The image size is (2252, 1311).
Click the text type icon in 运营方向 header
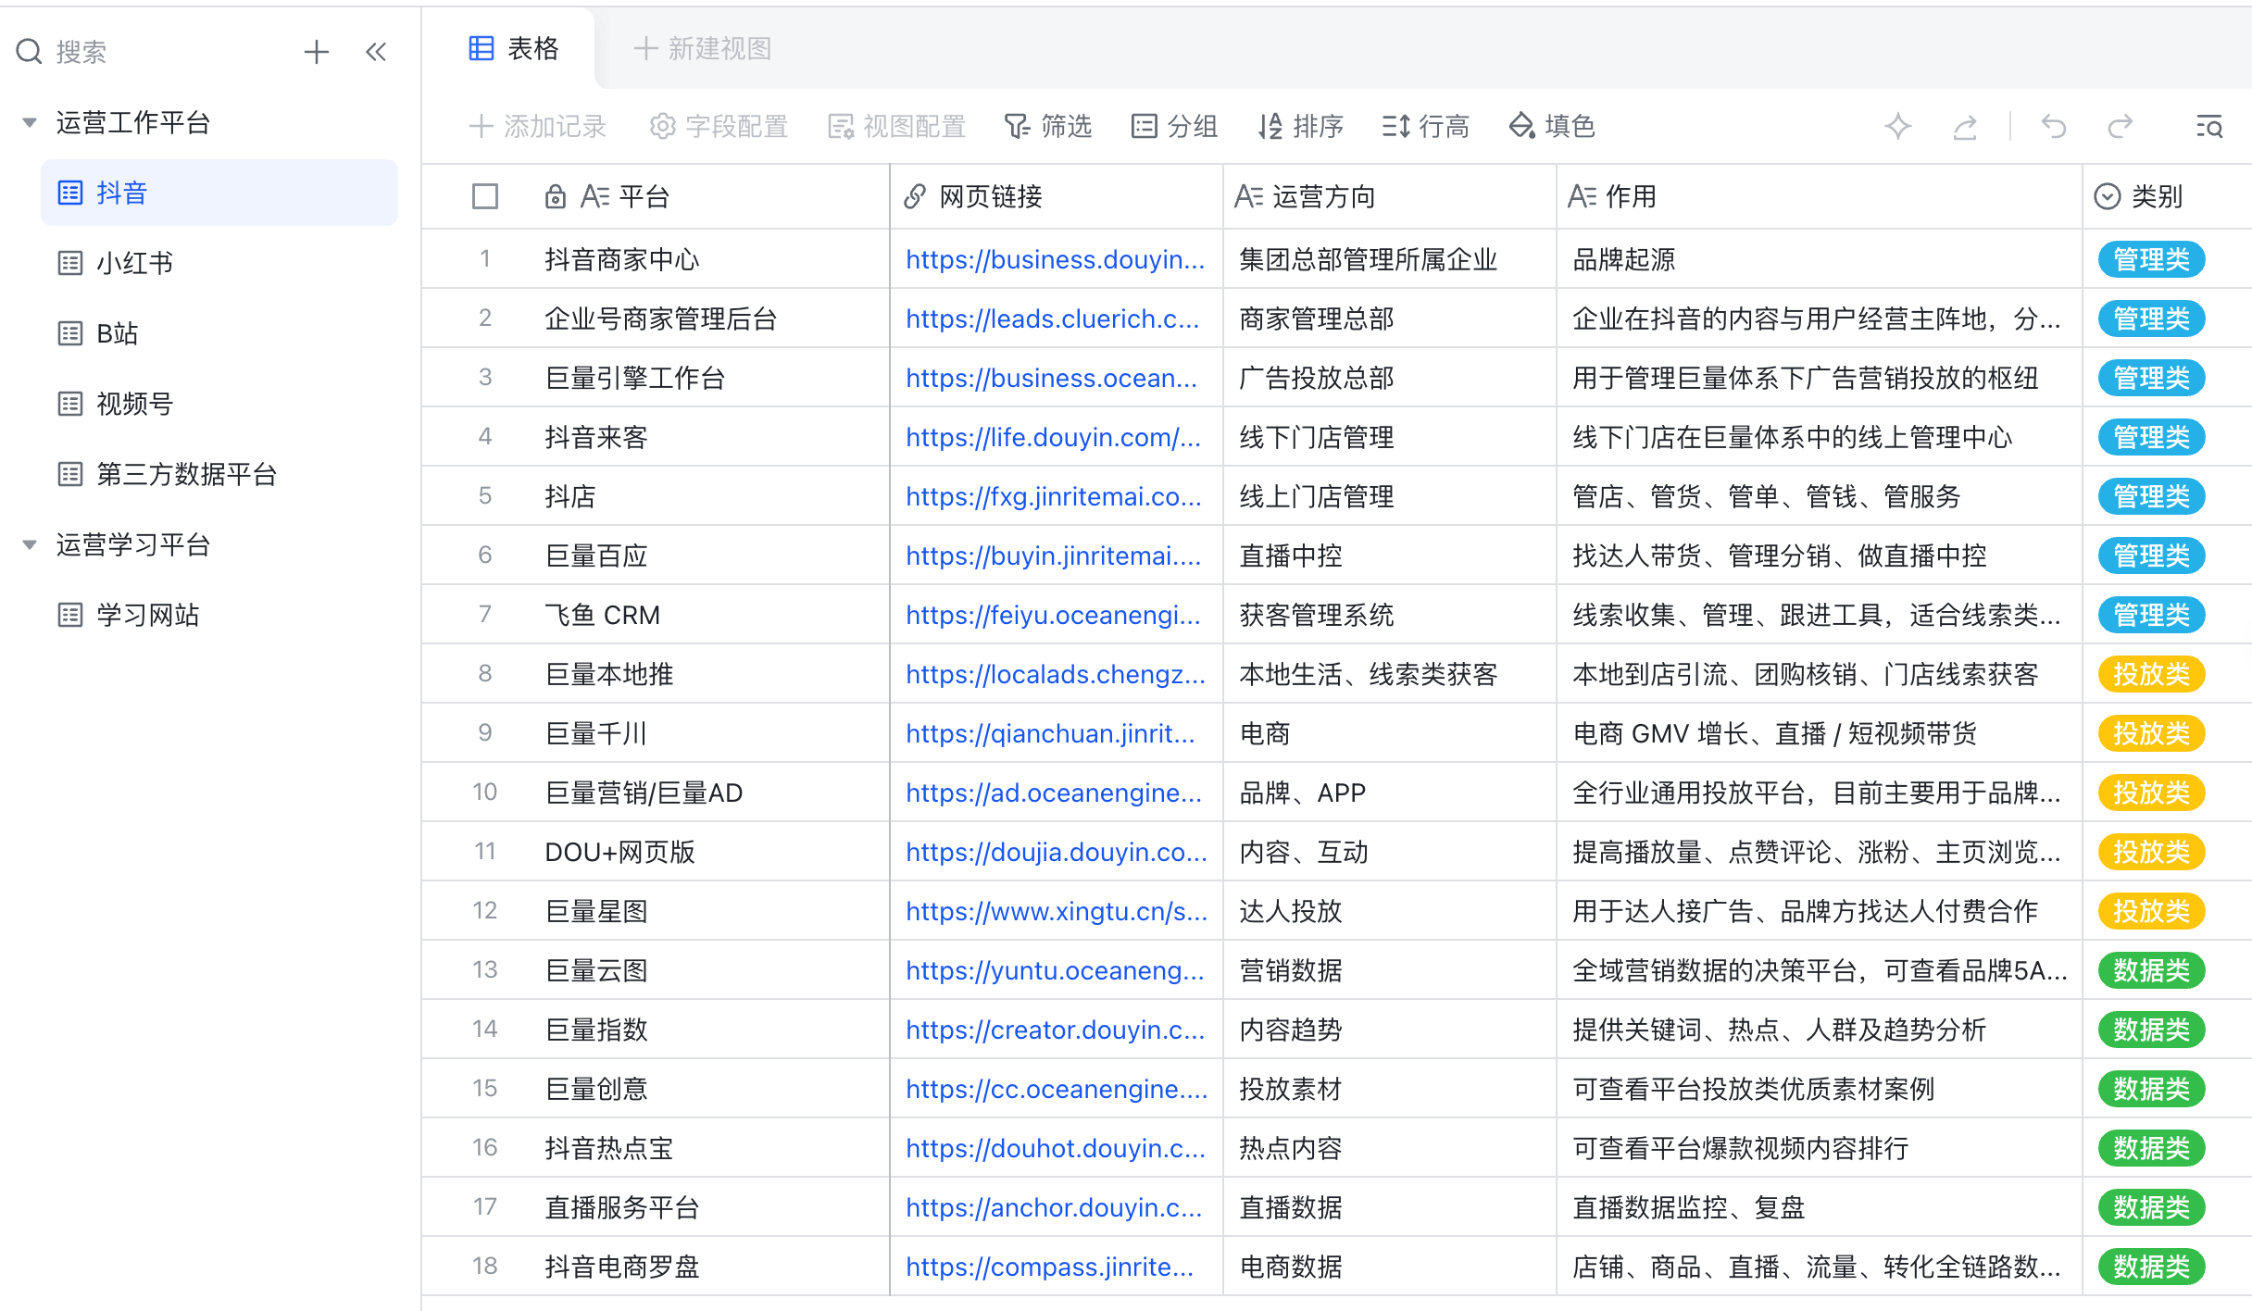pos(1249,196)
